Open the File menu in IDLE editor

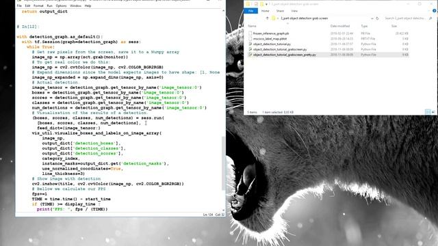click(x=19, y=6)
